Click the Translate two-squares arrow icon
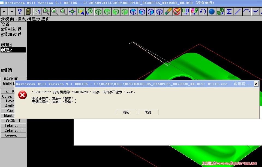The height and width of the screenshot is (167, 262). click(185, 11)
